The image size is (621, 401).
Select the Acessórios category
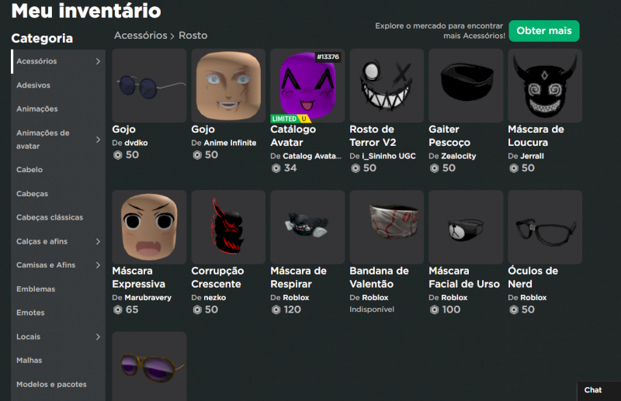(x=58, y=61)
